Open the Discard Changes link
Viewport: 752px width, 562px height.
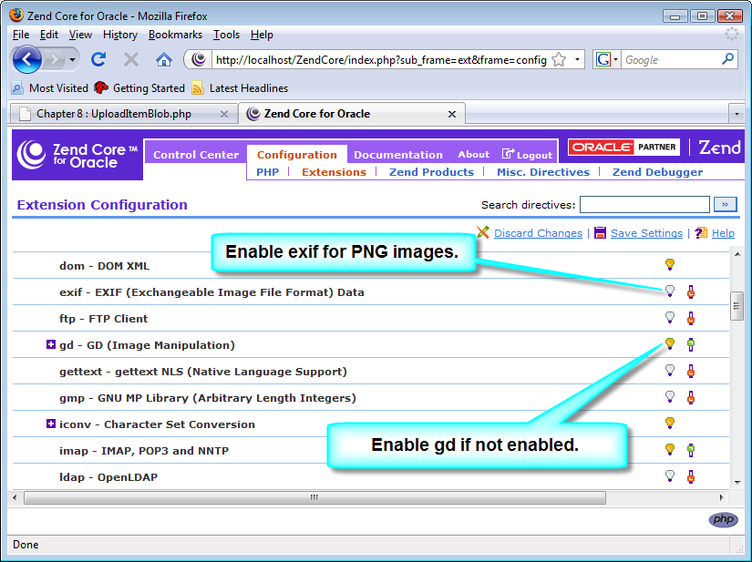[538, 233]
